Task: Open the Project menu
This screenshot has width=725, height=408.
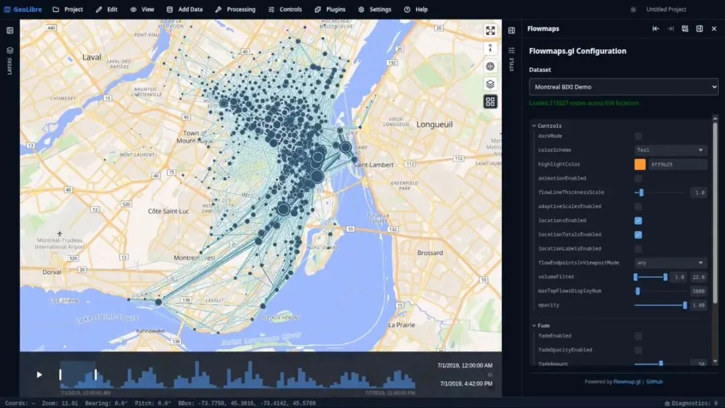Action: [68, 9]
